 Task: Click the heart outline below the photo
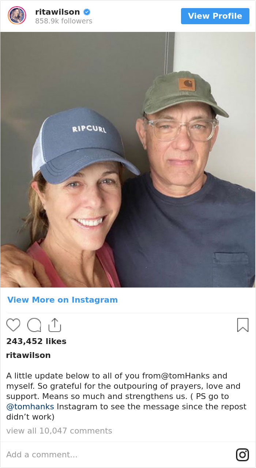tap(14, 325)
